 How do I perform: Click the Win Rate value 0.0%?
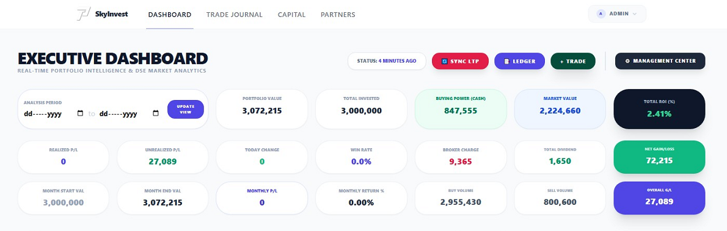(361, 162)
